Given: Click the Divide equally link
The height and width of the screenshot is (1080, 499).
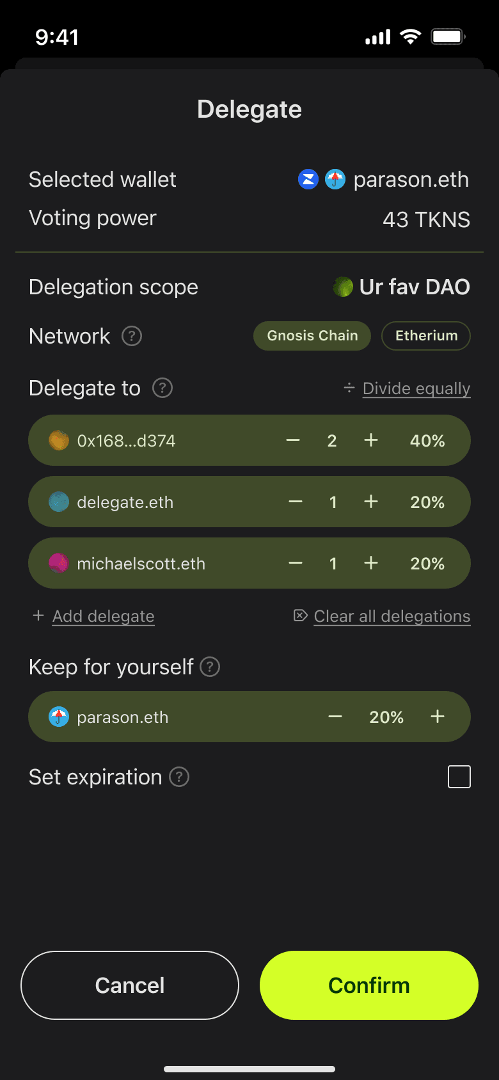Looking at the screenshot, I should pos(416,388).
